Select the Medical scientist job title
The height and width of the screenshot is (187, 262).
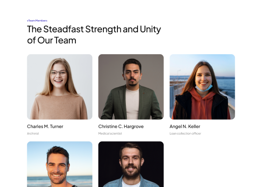pos(110,133)
